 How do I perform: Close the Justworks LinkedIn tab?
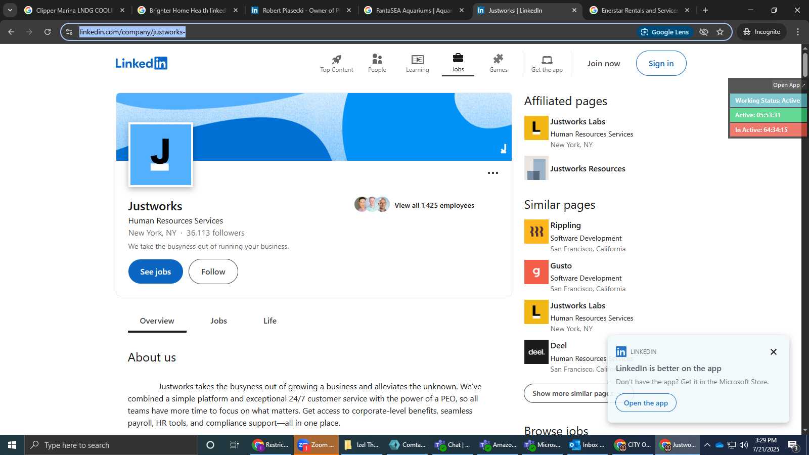click(x=574, y=10)
